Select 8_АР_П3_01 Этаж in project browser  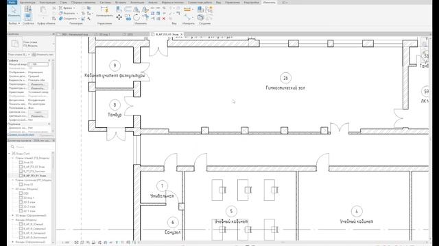[x=35, y=176]
